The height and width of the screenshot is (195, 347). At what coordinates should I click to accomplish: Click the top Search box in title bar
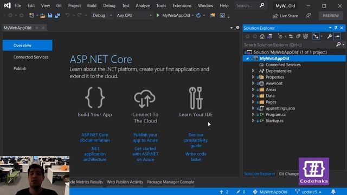[250, 5]
